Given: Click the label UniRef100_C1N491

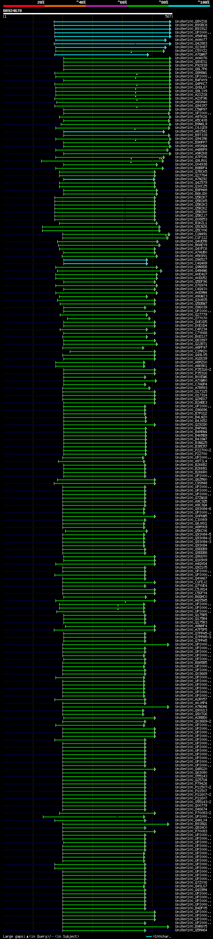Looking at the screenshot, I should pos(191,234).
